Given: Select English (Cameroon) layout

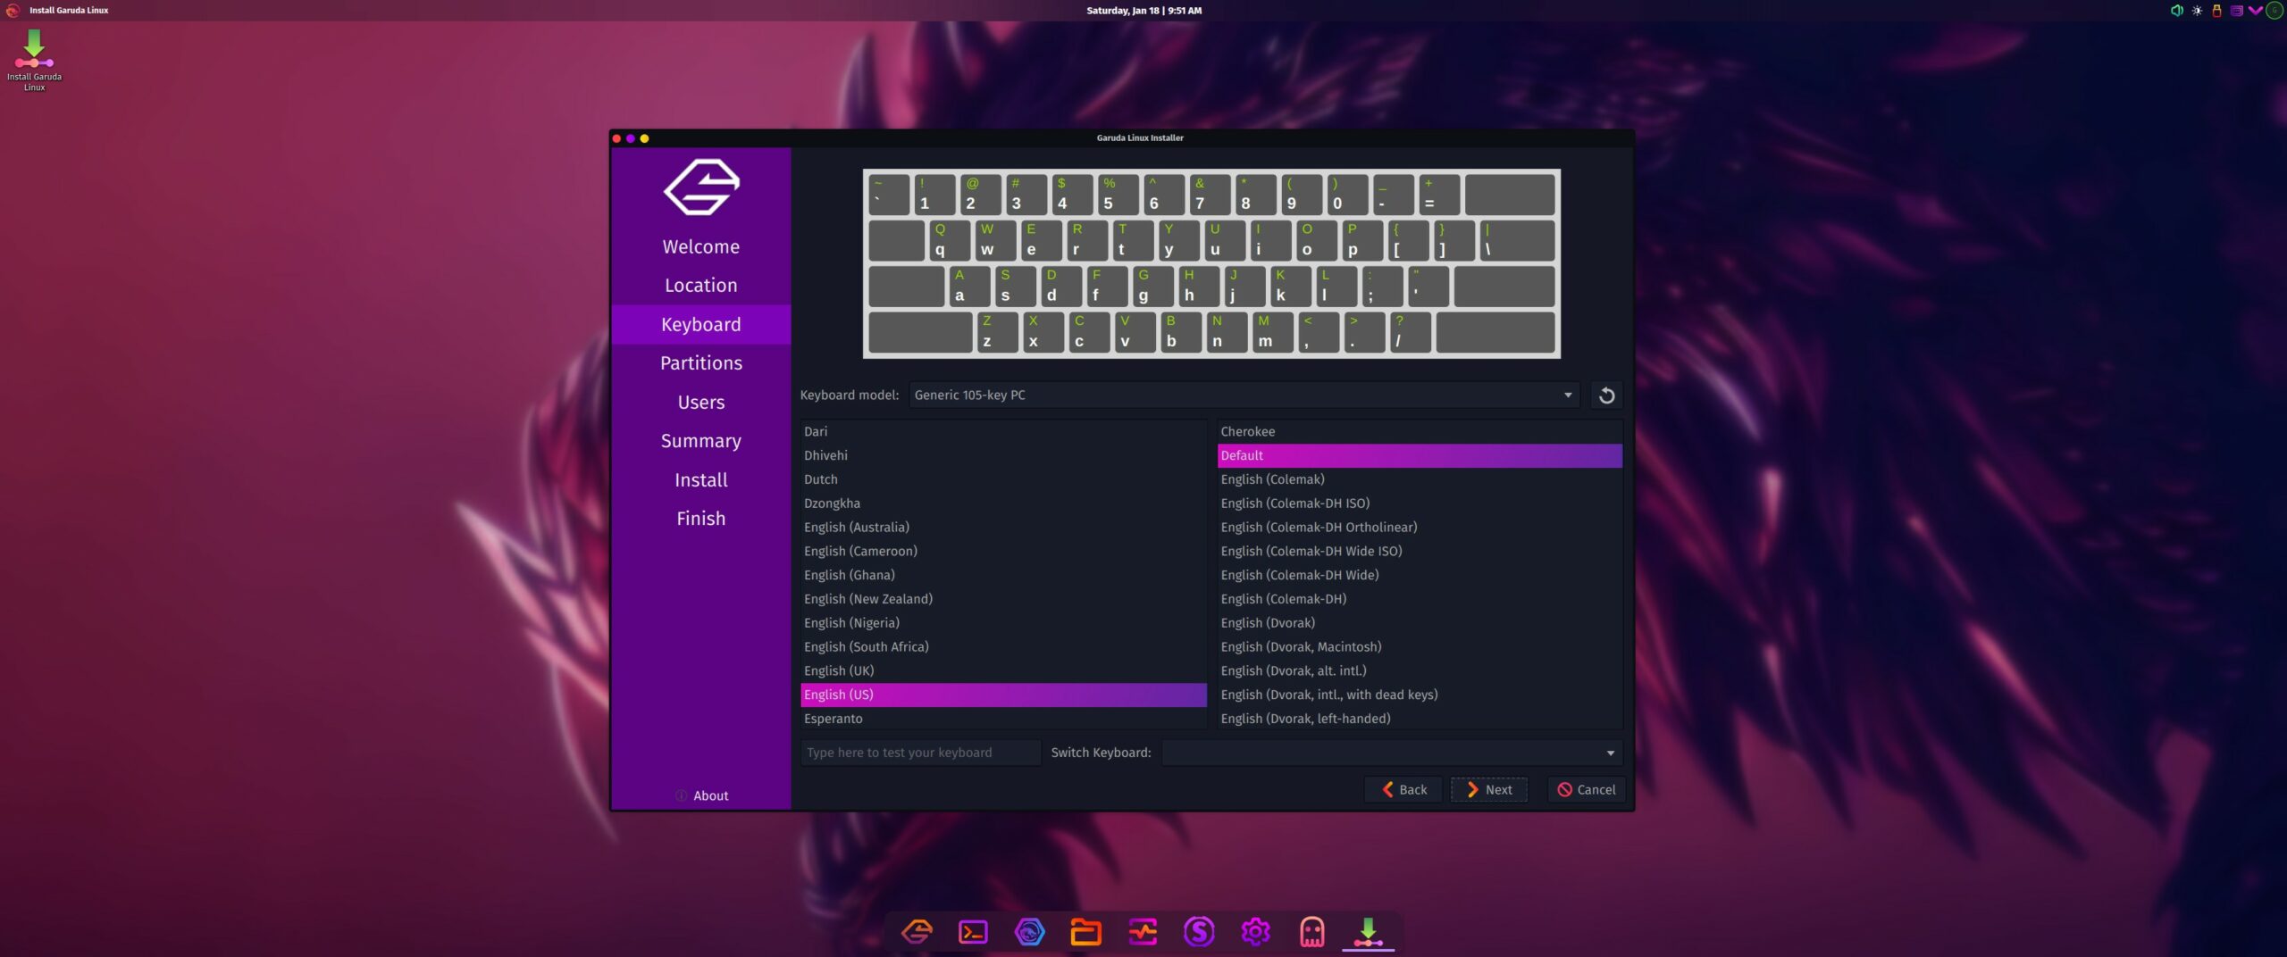Looking at the screenshot, I should point(1003,552).
